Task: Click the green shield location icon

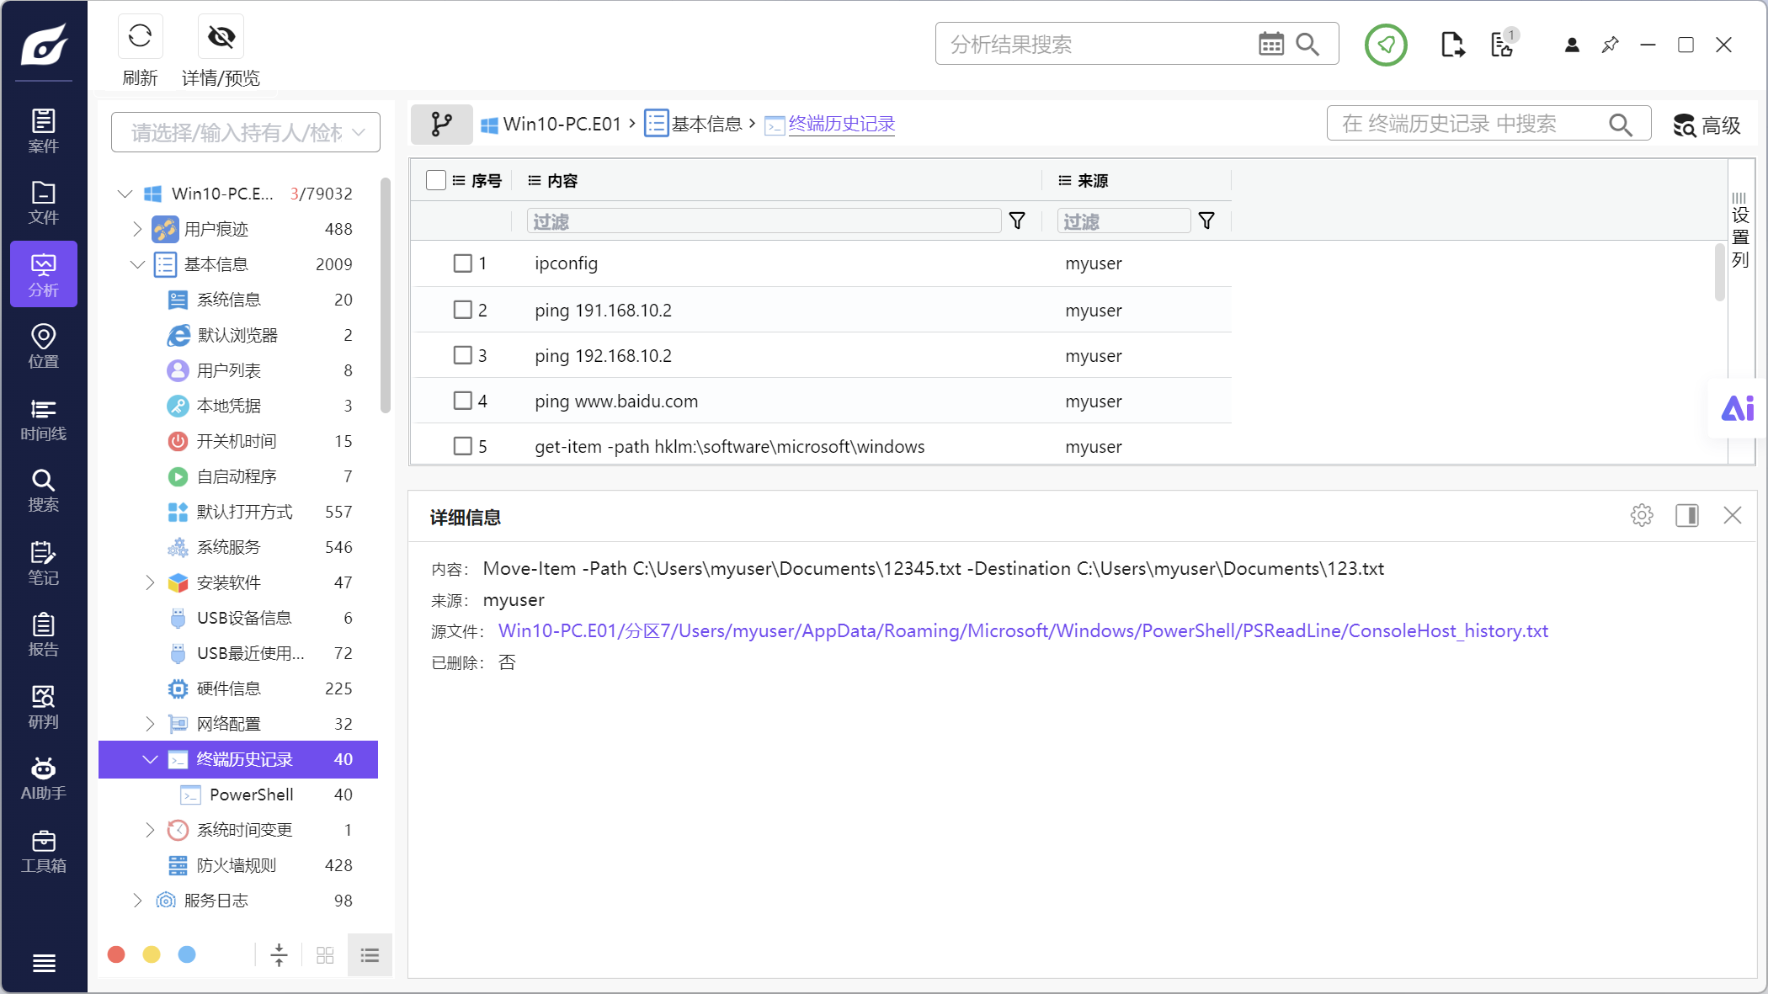Action: click(x=1386, y=45)
